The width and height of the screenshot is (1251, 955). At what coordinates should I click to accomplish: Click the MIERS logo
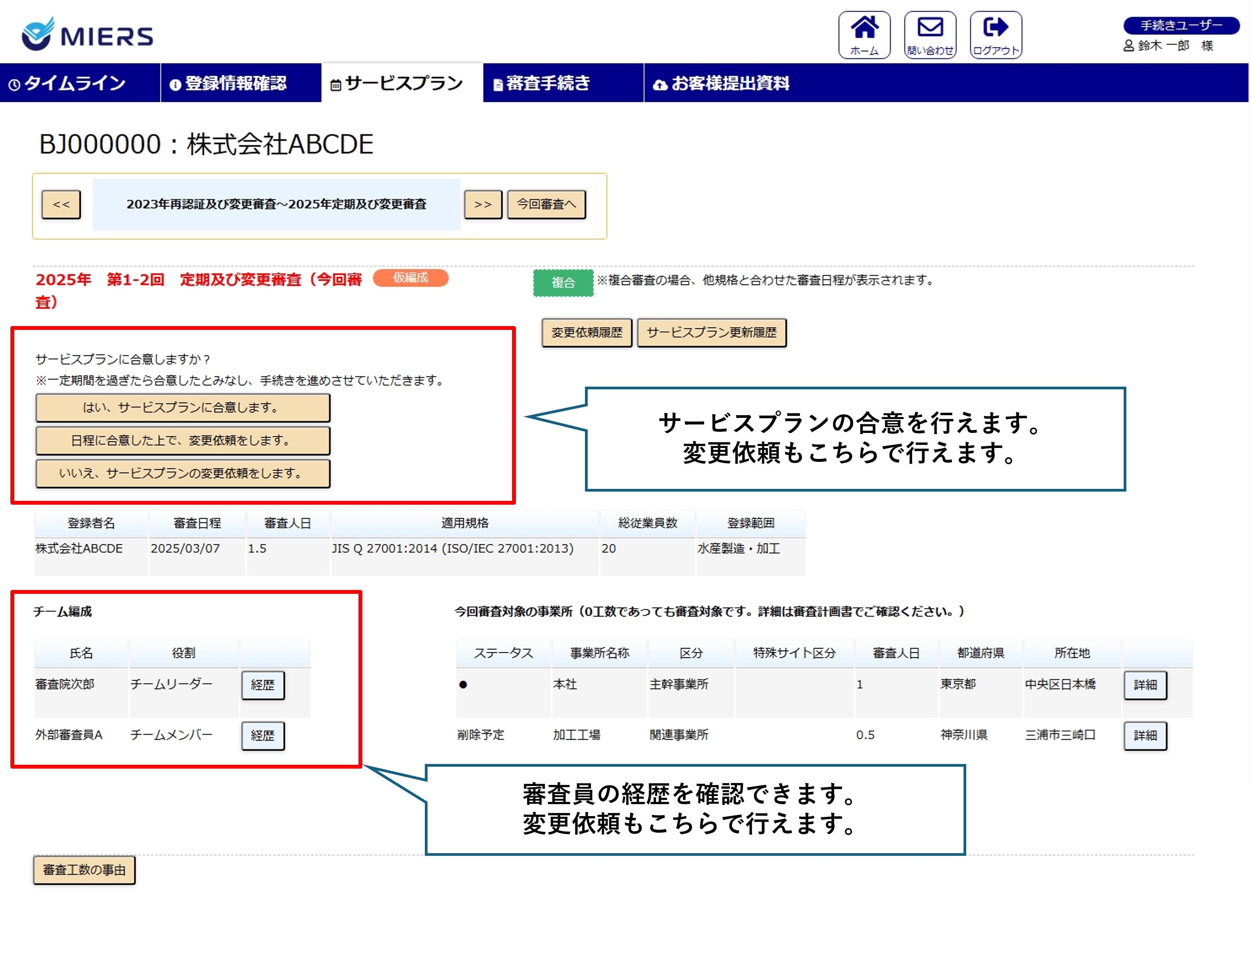pyautogui.click(x=87, y=34)
